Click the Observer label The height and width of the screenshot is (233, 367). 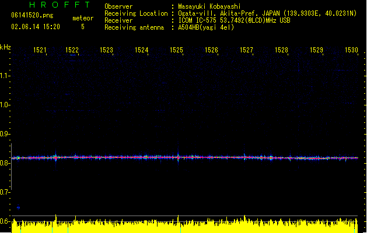coord(118,6)
